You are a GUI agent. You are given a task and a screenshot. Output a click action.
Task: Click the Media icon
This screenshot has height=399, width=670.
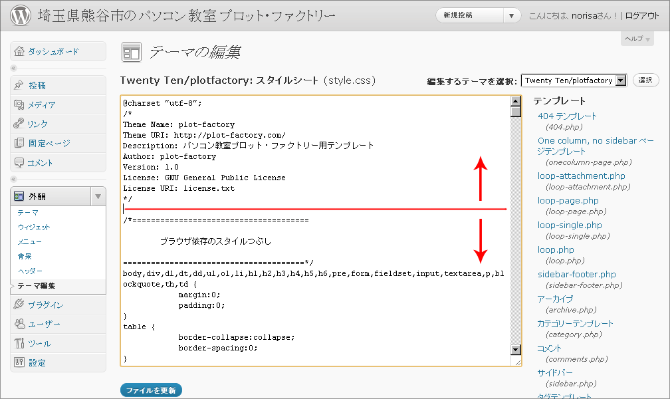pos(19,104)
